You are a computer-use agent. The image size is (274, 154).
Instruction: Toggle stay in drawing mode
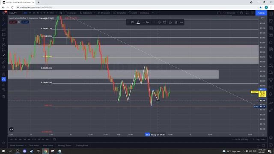tap(4, 79)
